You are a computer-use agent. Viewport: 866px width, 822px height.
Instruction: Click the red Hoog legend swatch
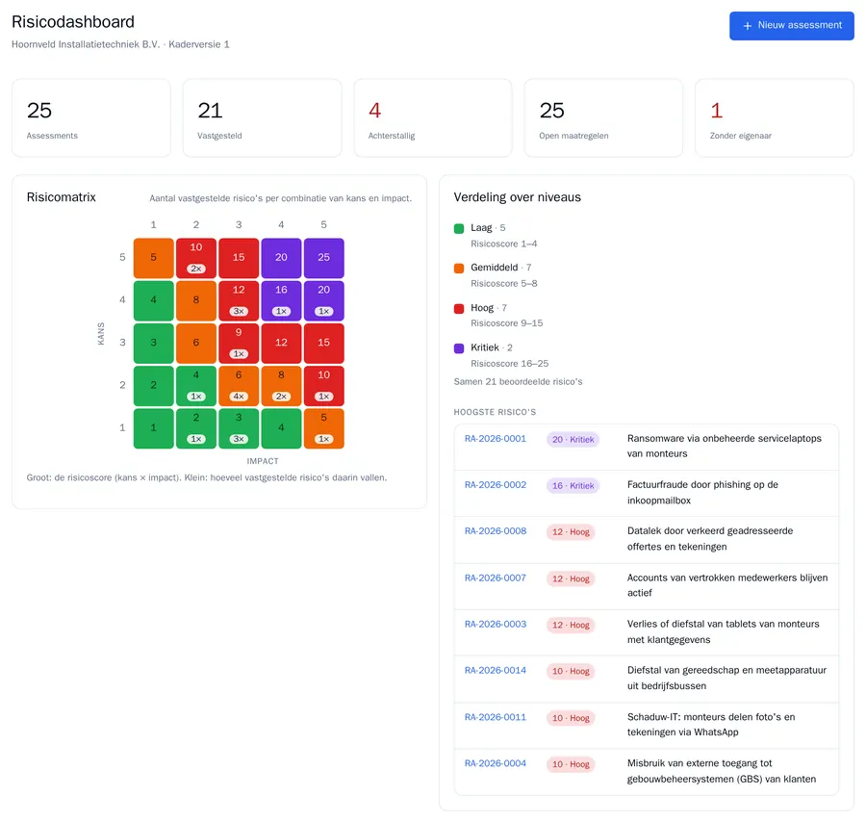point(458,308)
